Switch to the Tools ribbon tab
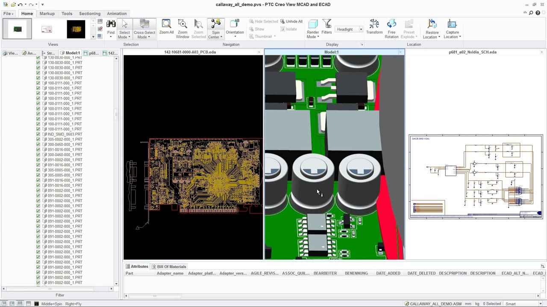The height and width of the screenshot is (307, 547). pyautogui.click(x=67, y=14)
